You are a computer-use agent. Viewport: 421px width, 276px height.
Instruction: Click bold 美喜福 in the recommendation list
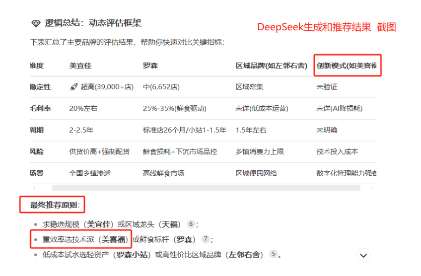pyautogui.click(x=115, y=240)
